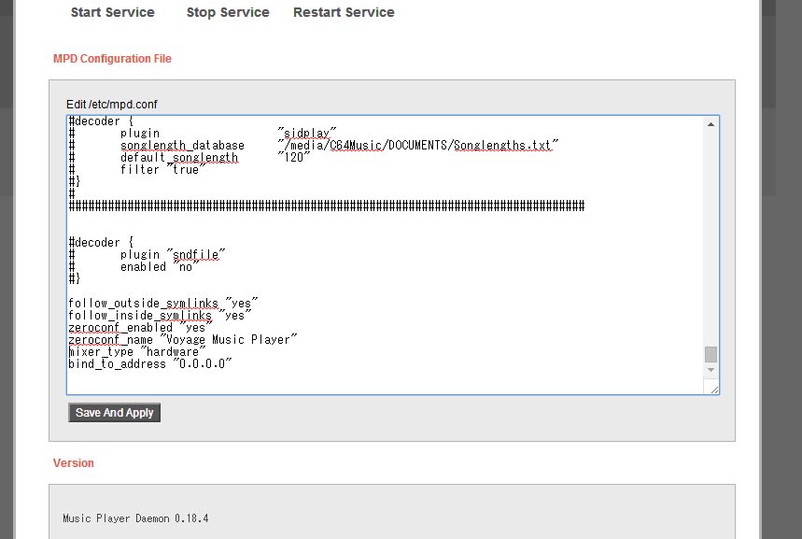Click the "sidplay" plugin value
802x539 pixels.
point(307,134)
